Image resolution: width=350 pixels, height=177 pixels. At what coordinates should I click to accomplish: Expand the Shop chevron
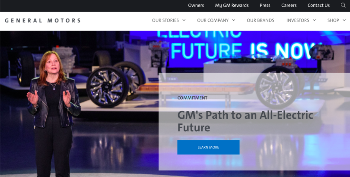coord(344,20)
